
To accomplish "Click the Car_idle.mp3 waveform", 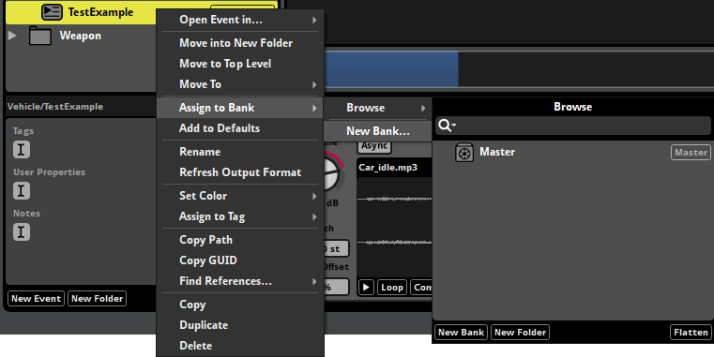I will click(x=394, y=227).
